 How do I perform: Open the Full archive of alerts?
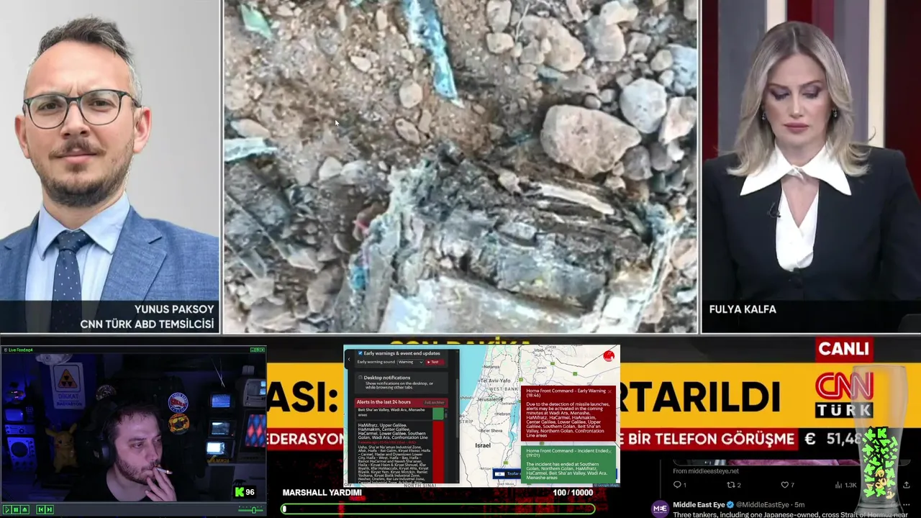coord(435,402)
